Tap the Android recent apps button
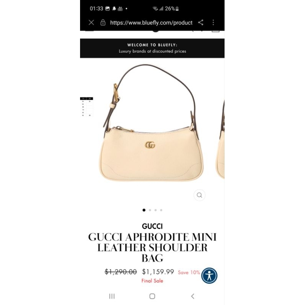 coord(112,296)
